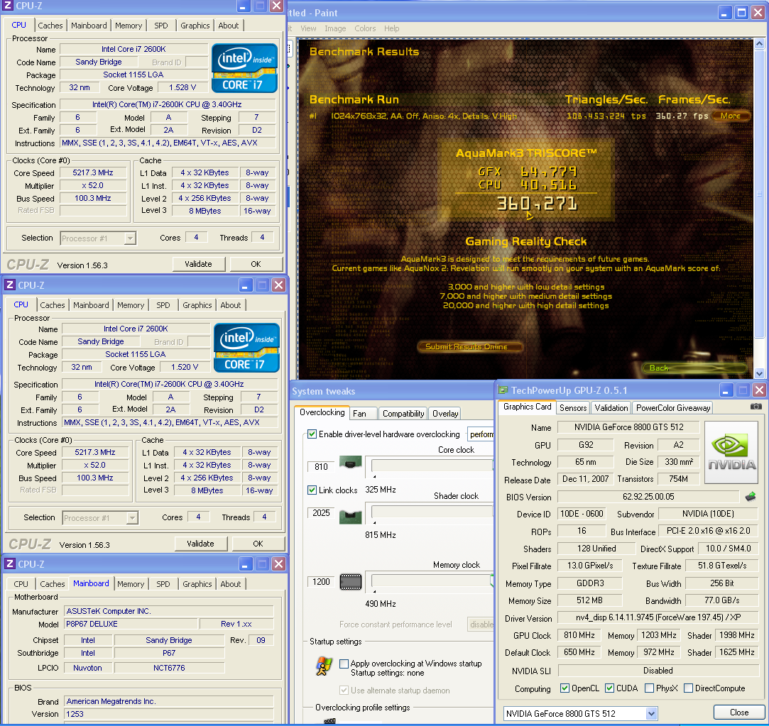Image resolution: width=769 pixels, height=726 pixels.
Task: Switch to Sensors tab in GPU-Z
Action: pos(573,408)
